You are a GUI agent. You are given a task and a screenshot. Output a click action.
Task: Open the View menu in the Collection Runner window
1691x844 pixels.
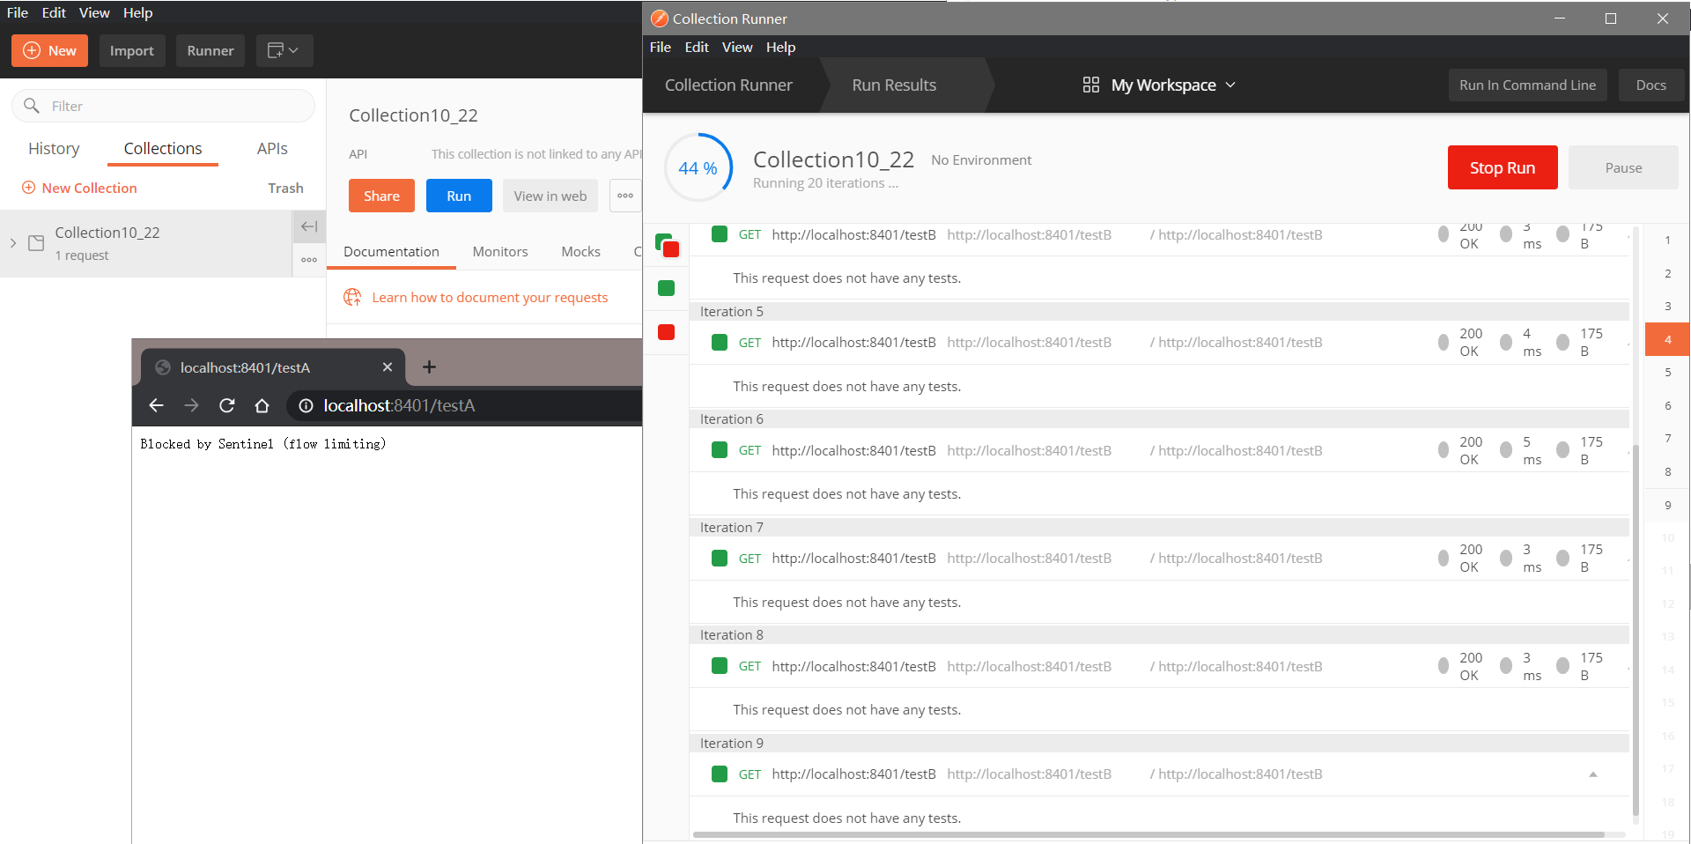tap(737, 47)
